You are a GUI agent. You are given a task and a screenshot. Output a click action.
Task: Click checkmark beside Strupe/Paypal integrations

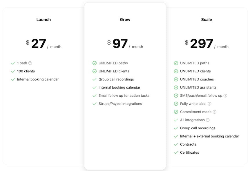(94, 104)
